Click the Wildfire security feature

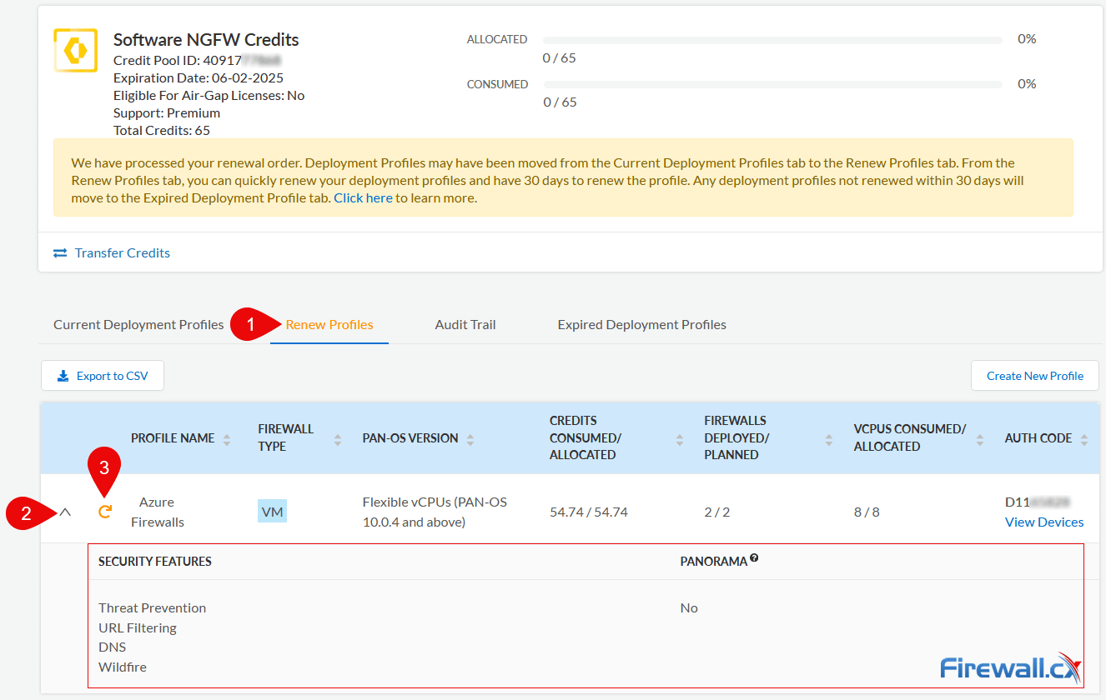tap(123, 667)
